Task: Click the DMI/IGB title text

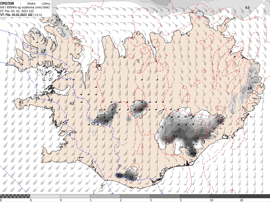Action: pos(7,3)
